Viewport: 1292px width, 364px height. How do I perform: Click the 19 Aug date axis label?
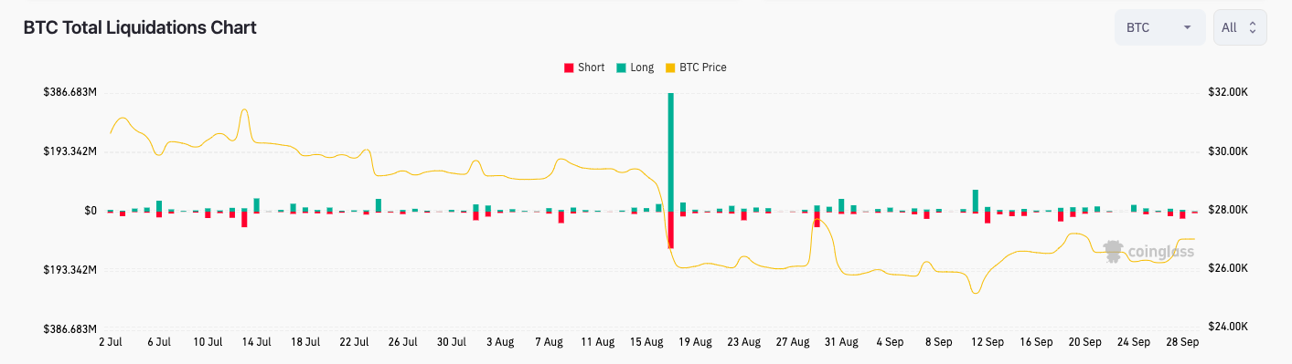click(x=695, y=343)
